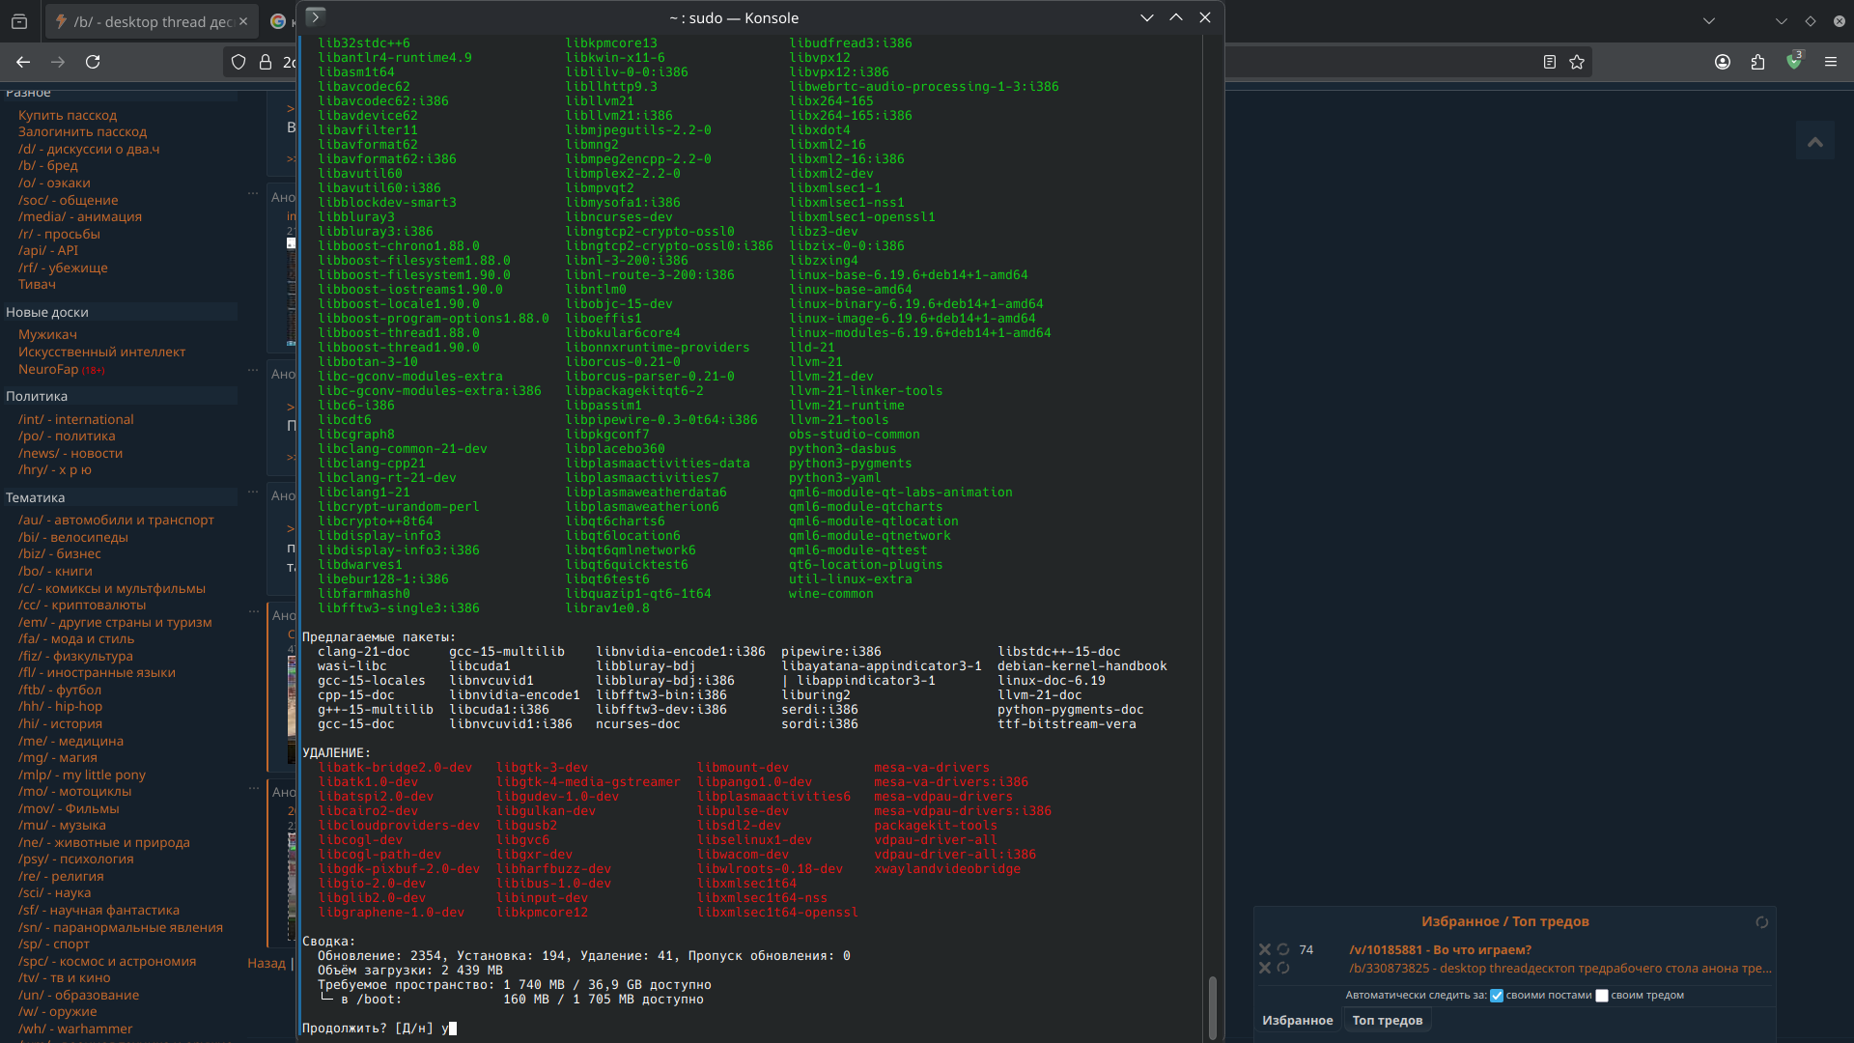Open reader view icon in address bar
Viewport: 1854px width, 1043px height.
pyautogui.click(x=1550, y=62)
